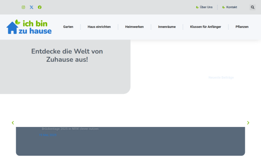Open the Kontakt link
The width and height of the screenshot is (261, 163).
point(230,7)
